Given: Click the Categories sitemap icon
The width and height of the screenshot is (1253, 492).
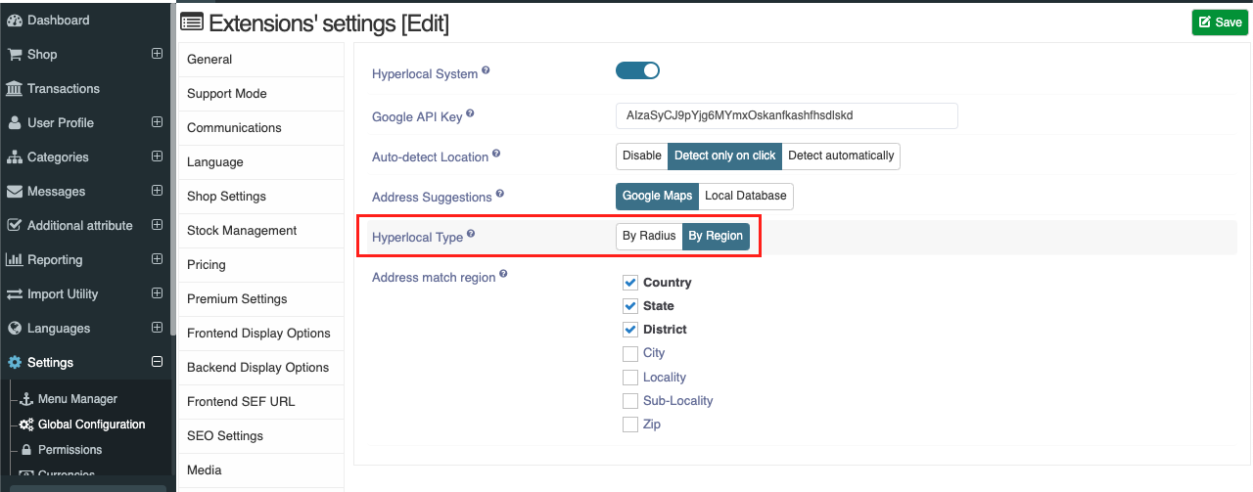Looking at the screenshot, I should point(15,157).
